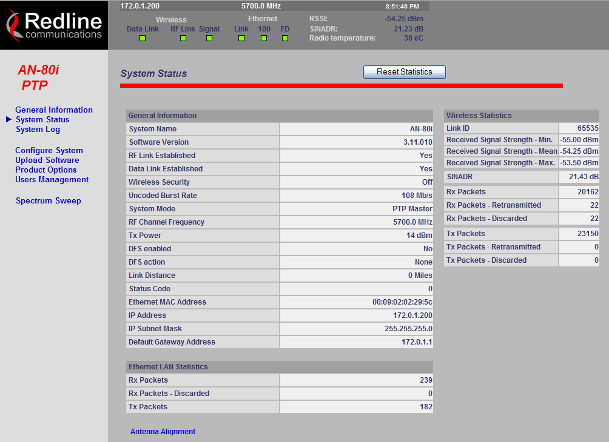
Task: Click the Ethernet 100 speed LED indicator
Action: click(264, 38)
